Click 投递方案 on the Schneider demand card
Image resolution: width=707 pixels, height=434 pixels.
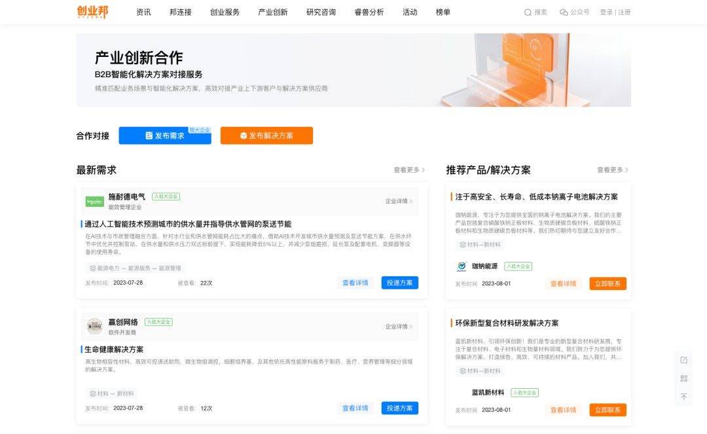pos(400,282)
